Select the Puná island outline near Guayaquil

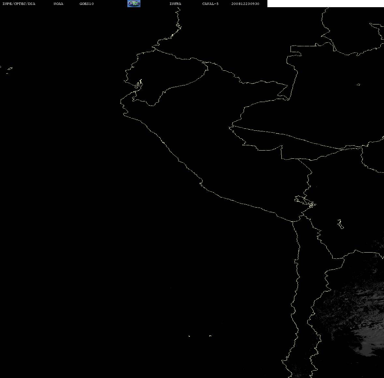pyautogui.click(x=139, y=84)
